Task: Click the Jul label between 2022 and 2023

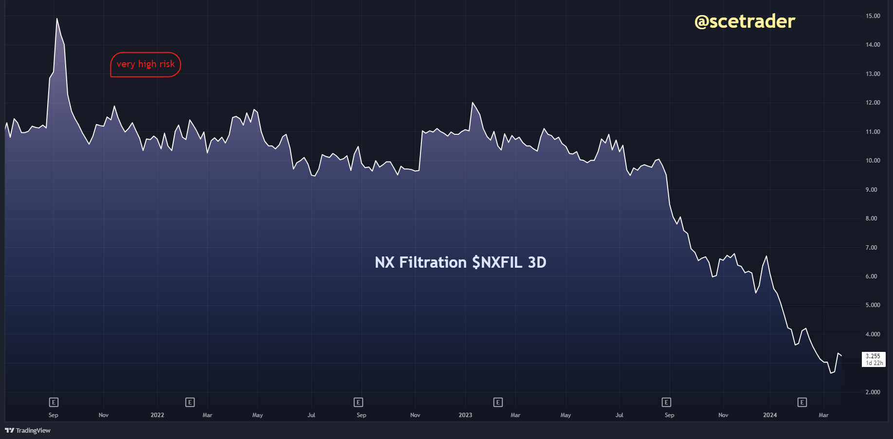Action: tap(311, 415)
